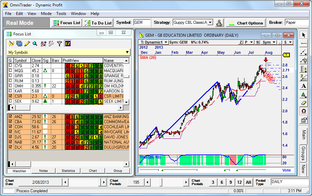Select the arrow pointer tool
This screenshot has height=196, width=312.
303,35
